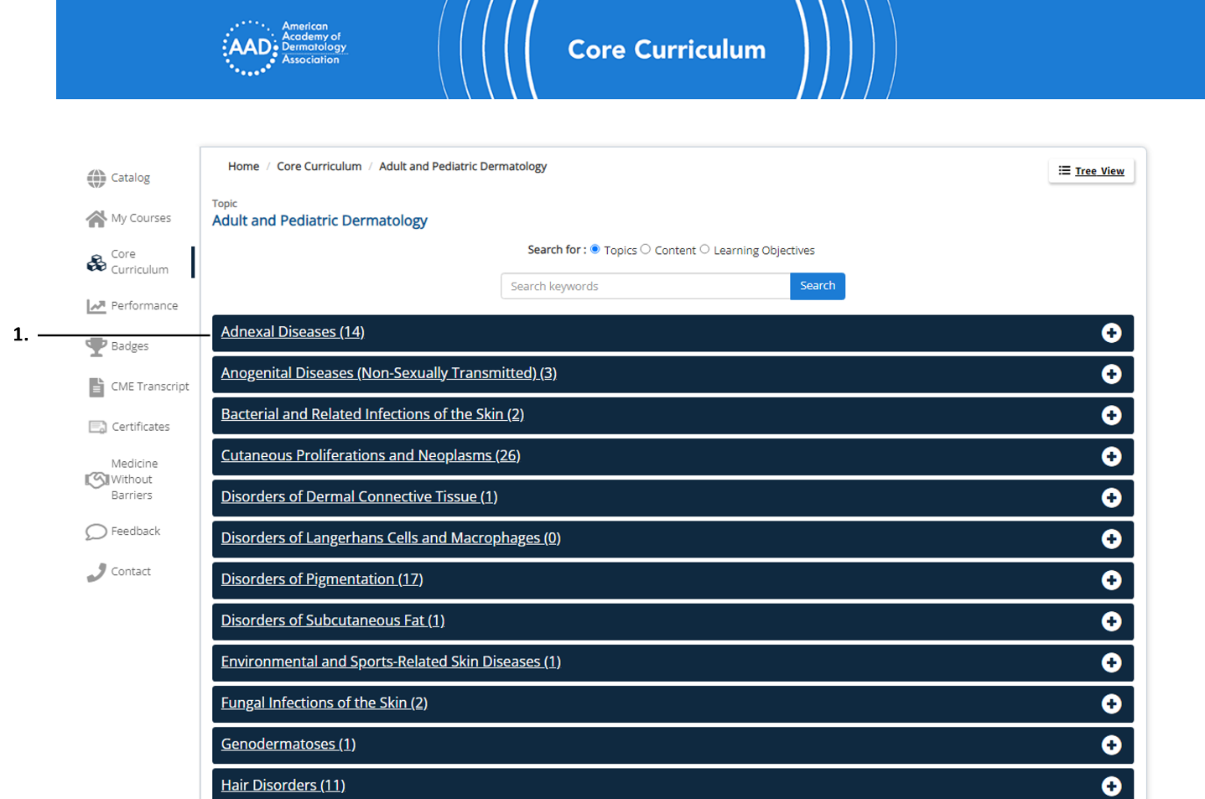Open the Feedback label in the sidebar
Viewport: 1205px width, 799px height.
[135, 532]
